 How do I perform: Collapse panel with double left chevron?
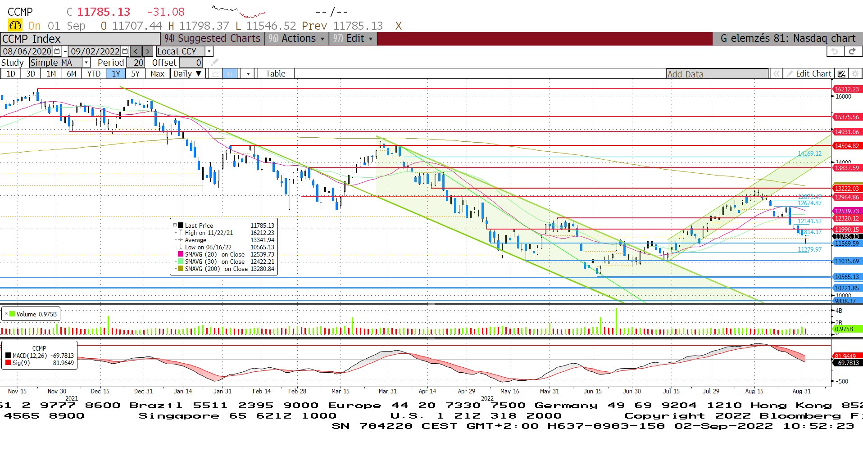776,74
